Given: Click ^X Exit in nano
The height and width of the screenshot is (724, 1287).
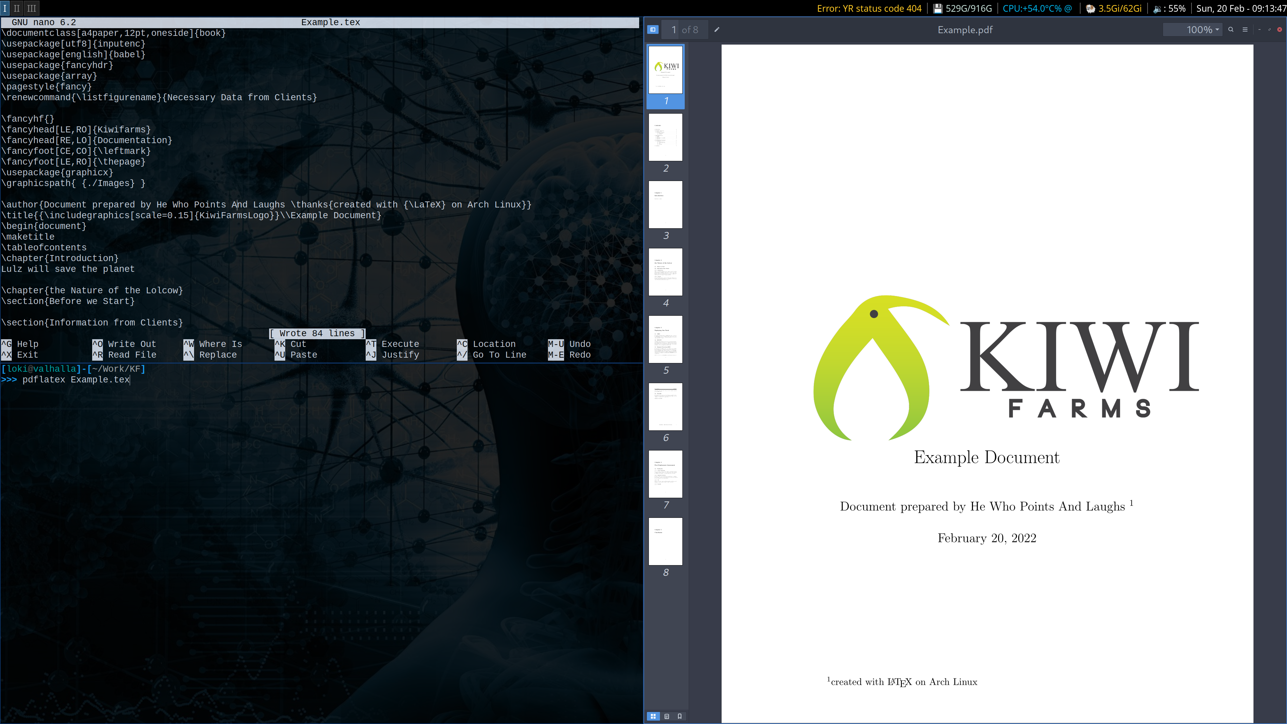Looking at the screenshot, I should 20,355.
